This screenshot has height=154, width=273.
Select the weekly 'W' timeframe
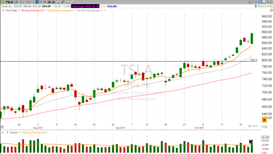(x=41, y=2)
